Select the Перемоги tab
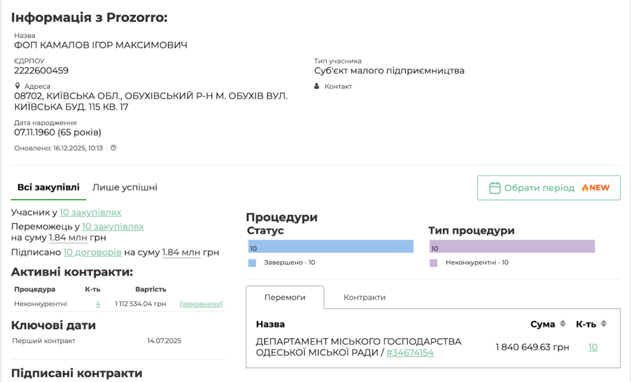631x382 pixels. pyautogui.click(x=285, y=298)
